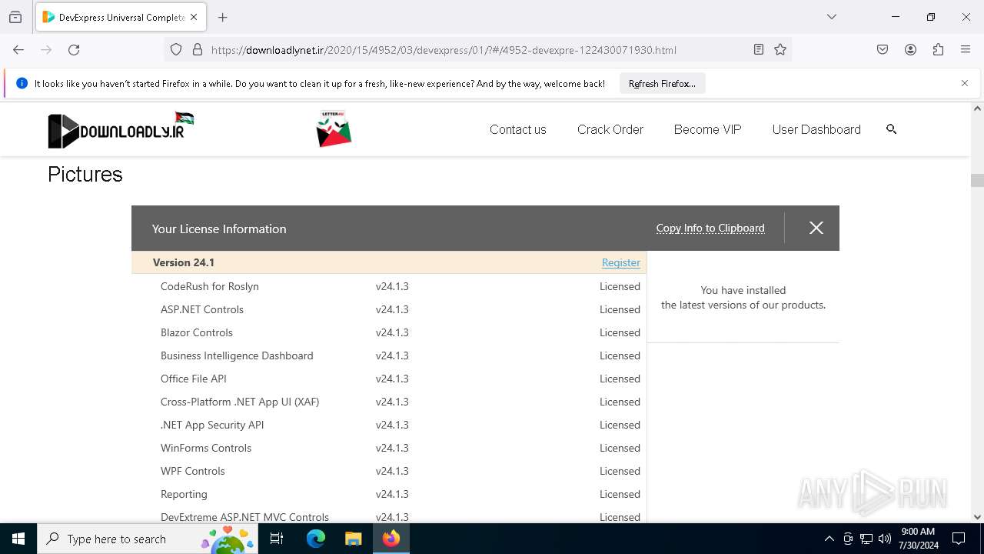Click Copy Info to Clipboard link
984x554 pixels.
click(710, 228)
